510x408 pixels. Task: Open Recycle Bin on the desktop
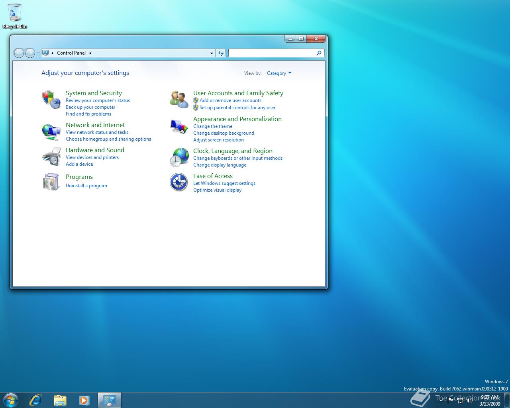(x=15, y=16)
